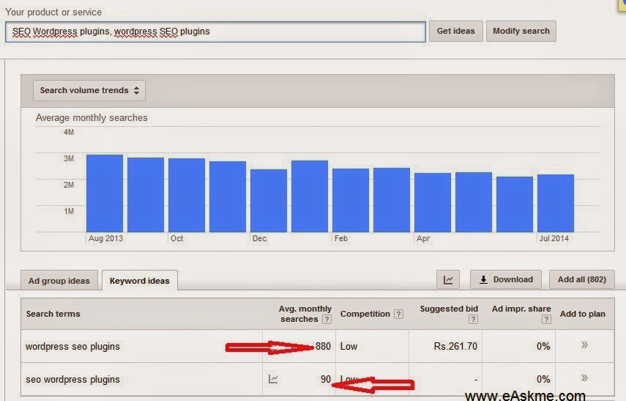Sort by Avg. monthly searches header
The width and height of the screenshot is (626, 401).
coord(305,314)
